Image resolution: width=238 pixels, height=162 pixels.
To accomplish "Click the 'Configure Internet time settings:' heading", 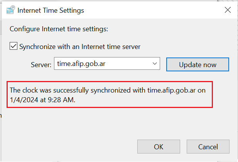I will (x=59, y=29).
